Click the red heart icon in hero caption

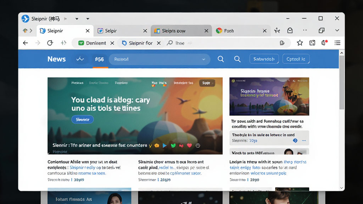point(189,146)
